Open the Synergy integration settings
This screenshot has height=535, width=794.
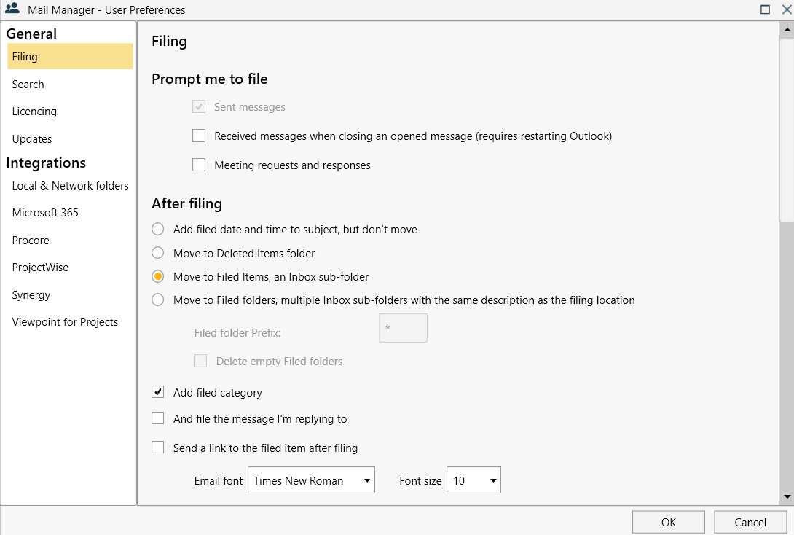pos(31,294)
